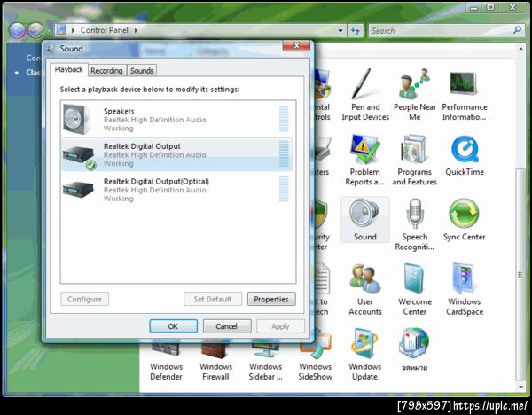Expand the arrow before Control Panel breadcrumb
This screenshot has height=415, width=532.
(73, 30)
